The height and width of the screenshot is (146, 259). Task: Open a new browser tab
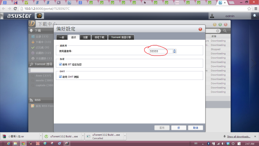click(x=231, y=3)
